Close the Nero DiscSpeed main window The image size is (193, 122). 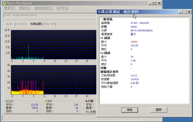coord(159,3)
